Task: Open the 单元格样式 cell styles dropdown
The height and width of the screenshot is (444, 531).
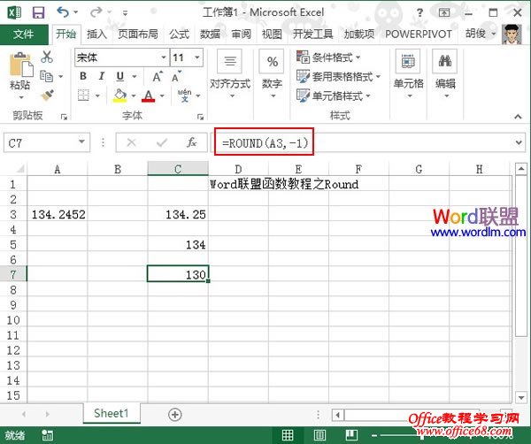Action: point(334,96)
